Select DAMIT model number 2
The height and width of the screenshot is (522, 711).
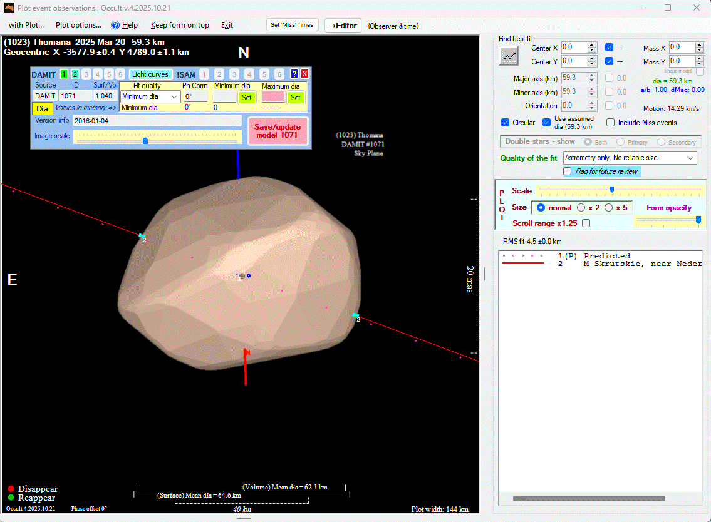click(75, 74)
